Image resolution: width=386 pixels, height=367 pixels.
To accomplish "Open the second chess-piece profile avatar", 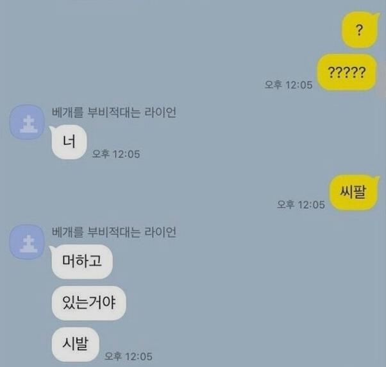I will (28, 242).
